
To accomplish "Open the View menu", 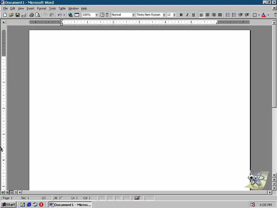I will [21, 8].
